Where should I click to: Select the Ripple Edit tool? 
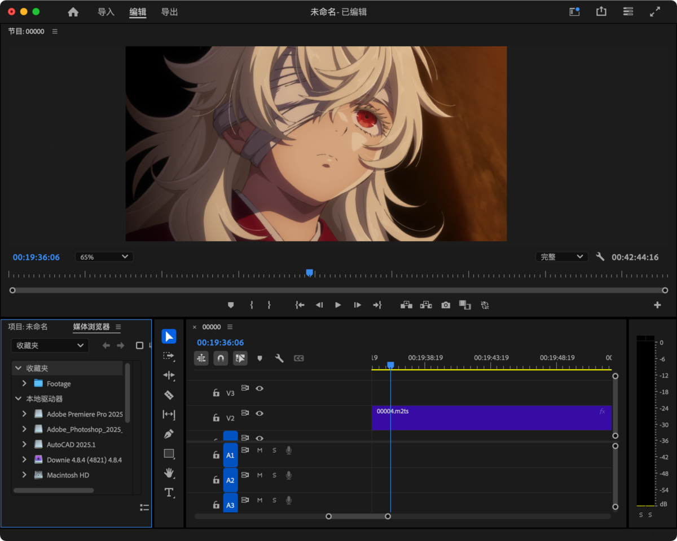click(169, 375)
